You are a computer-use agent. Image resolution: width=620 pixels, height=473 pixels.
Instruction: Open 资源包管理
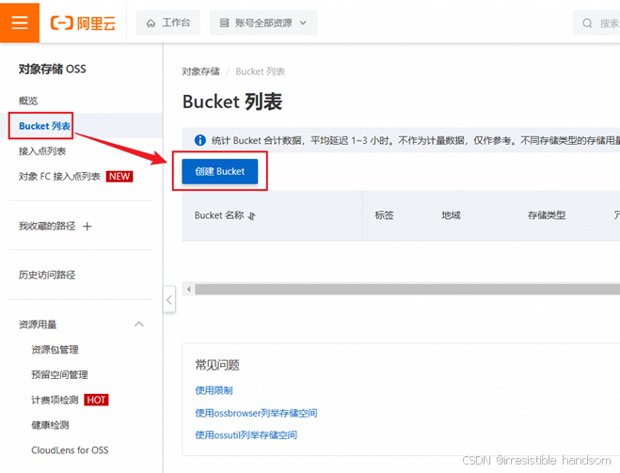click(55, 350)
